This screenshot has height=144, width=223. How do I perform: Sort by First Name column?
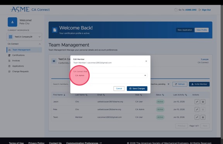click(59, 95)
